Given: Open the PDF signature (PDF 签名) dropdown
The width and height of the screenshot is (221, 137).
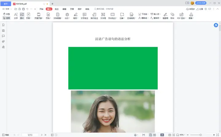Looking at the screenshot, I should click(x=181, y=16).
